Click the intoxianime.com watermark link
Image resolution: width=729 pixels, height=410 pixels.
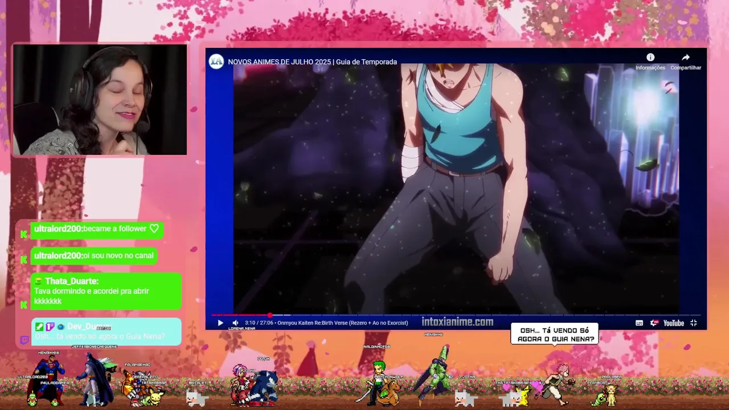[x=457, y=322]
